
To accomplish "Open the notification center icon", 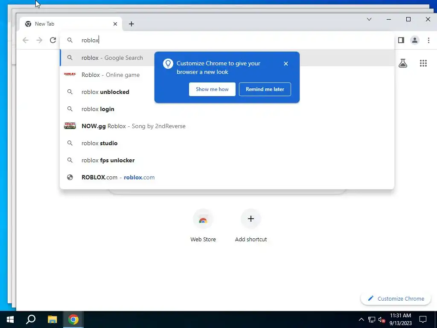I will (x=423, y=319).
